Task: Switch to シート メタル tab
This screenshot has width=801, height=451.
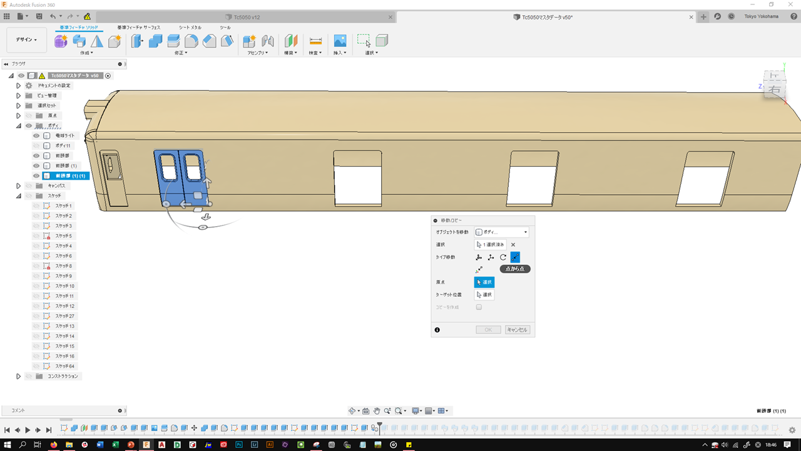Action: tap(190, 28)
